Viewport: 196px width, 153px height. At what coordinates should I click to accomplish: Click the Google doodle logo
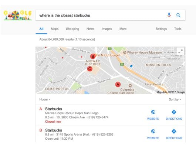[x=17, y=16]
